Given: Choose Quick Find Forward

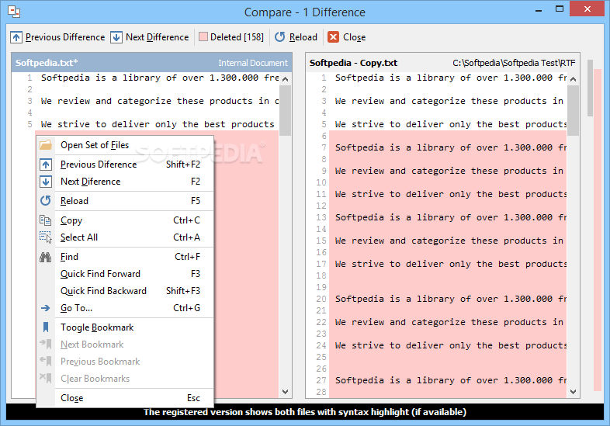Looking at the screenshot, I should coord(125,274).
